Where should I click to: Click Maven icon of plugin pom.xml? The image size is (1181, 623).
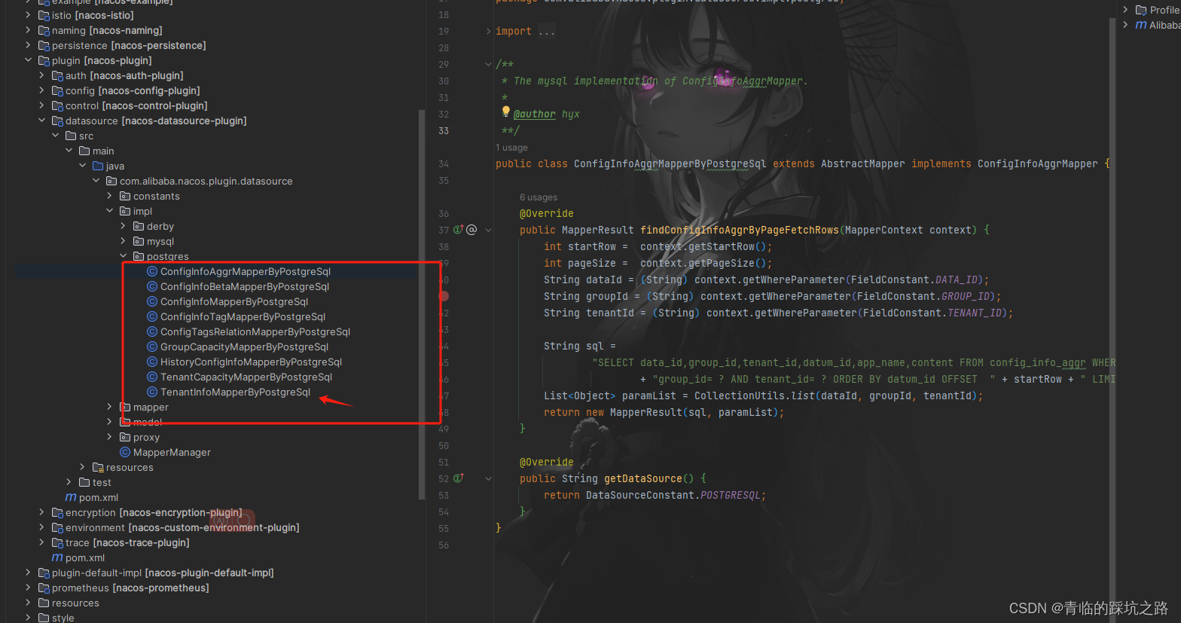click(57, 557)
